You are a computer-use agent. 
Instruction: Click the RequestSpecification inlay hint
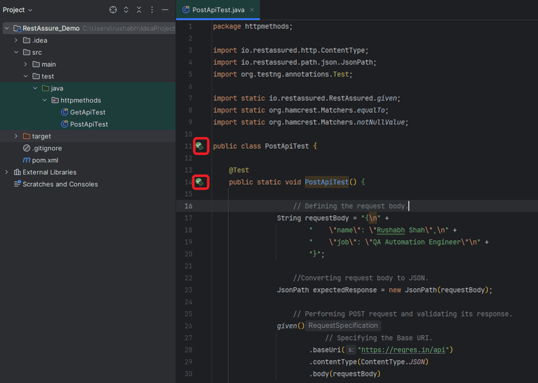coord(343,325)
